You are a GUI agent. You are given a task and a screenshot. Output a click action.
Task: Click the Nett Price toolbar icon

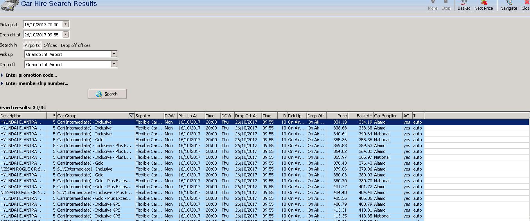click(x=483, y=5)
